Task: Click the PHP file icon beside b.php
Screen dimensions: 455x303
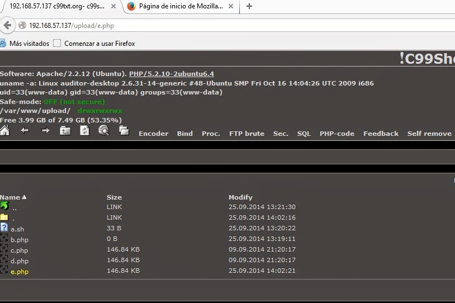Action: (x=4, y=238)
